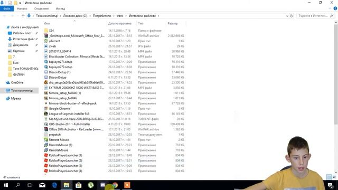Switch to large icons view toggle

pyautogui.click(x=334, y=177)
